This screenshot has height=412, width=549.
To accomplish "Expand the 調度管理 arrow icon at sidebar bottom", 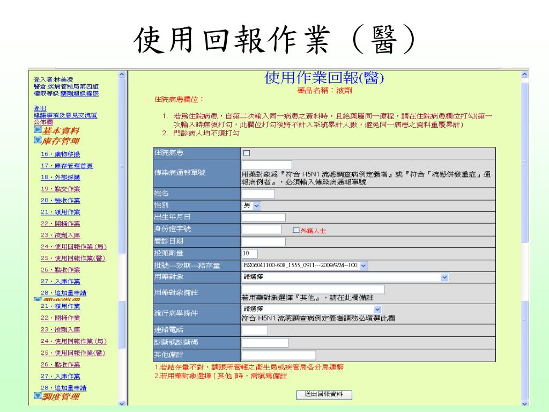I will tap(38, 395).
